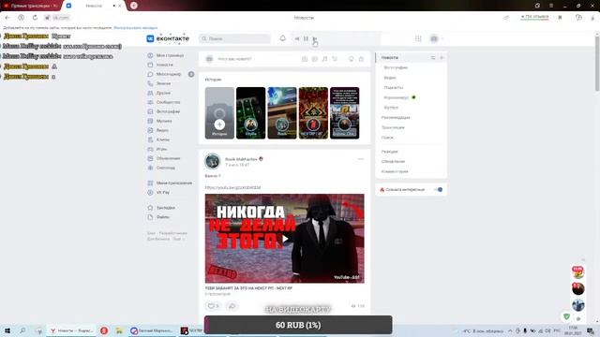The height and width of the screenshot is (337, 600).
Task: Skip to next track in header player
Action: (315, 38)
